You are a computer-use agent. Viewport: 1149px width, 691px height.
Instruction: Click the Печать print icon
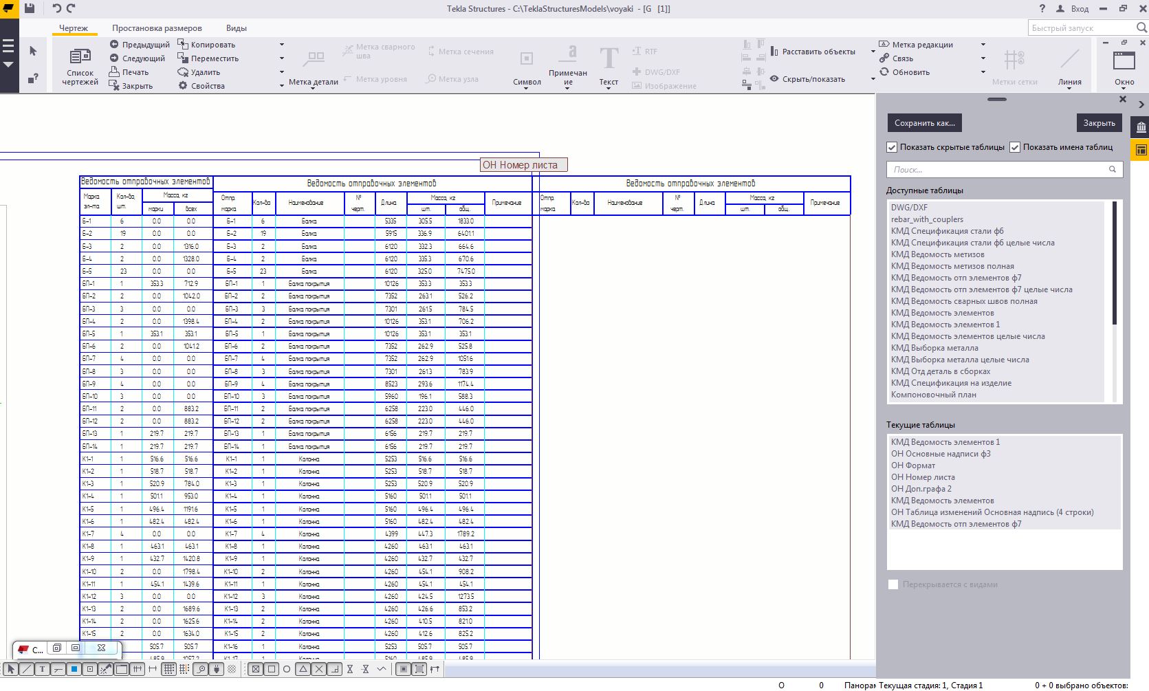click(115, 72)
